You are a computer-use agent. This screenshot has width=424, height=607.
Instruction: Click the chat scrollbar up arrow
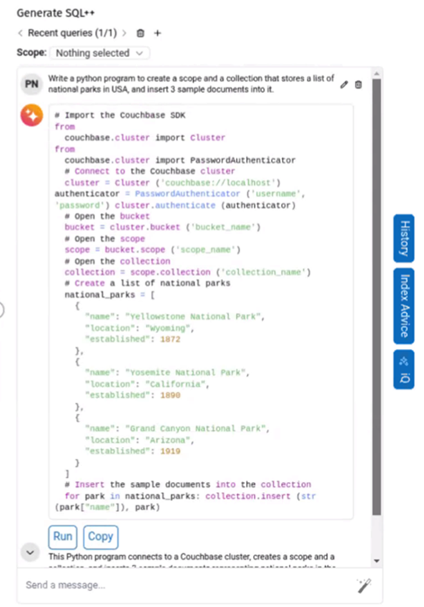(x=376, y=74)
